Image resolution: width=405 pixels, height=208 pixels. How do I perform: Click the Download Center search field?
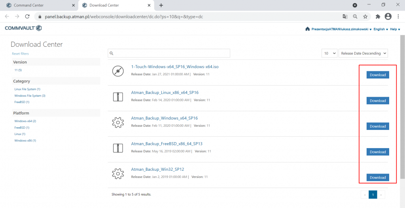(169, 53)
